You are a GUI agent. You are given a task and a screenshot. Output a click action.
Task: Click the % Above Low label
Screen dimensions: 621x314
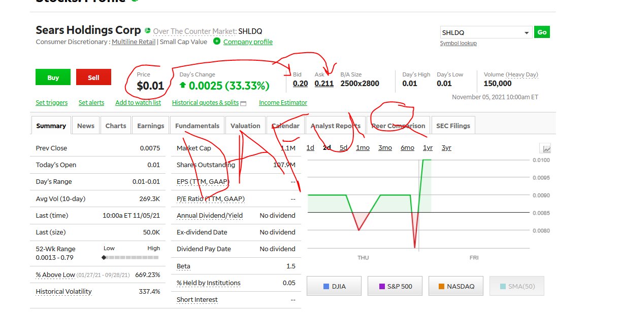click(55, 275)
